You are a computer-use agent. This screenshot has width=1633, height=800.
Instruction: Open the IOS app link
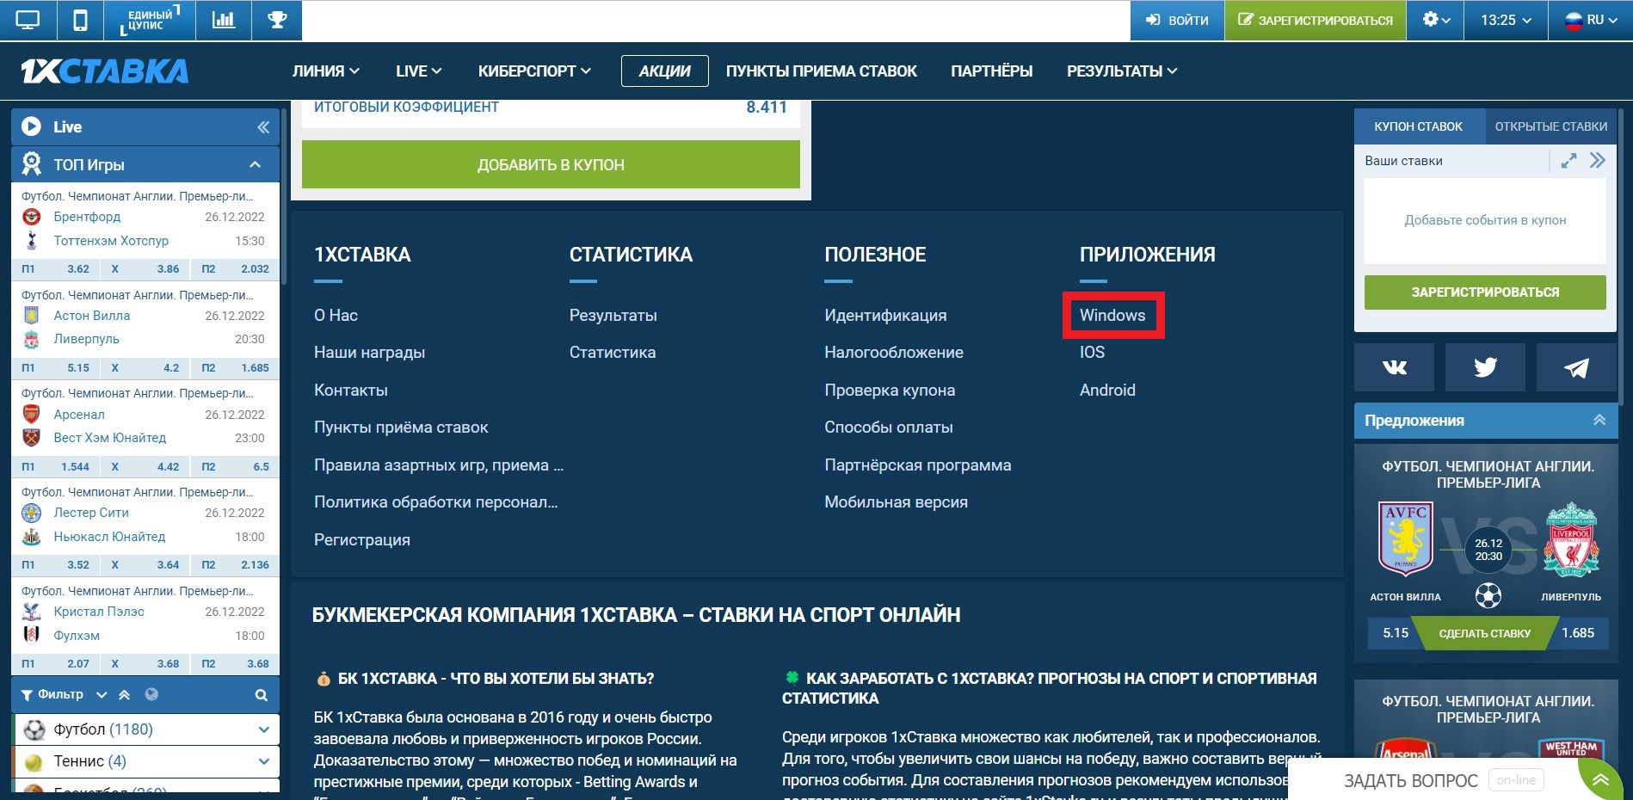point(1092,353)
